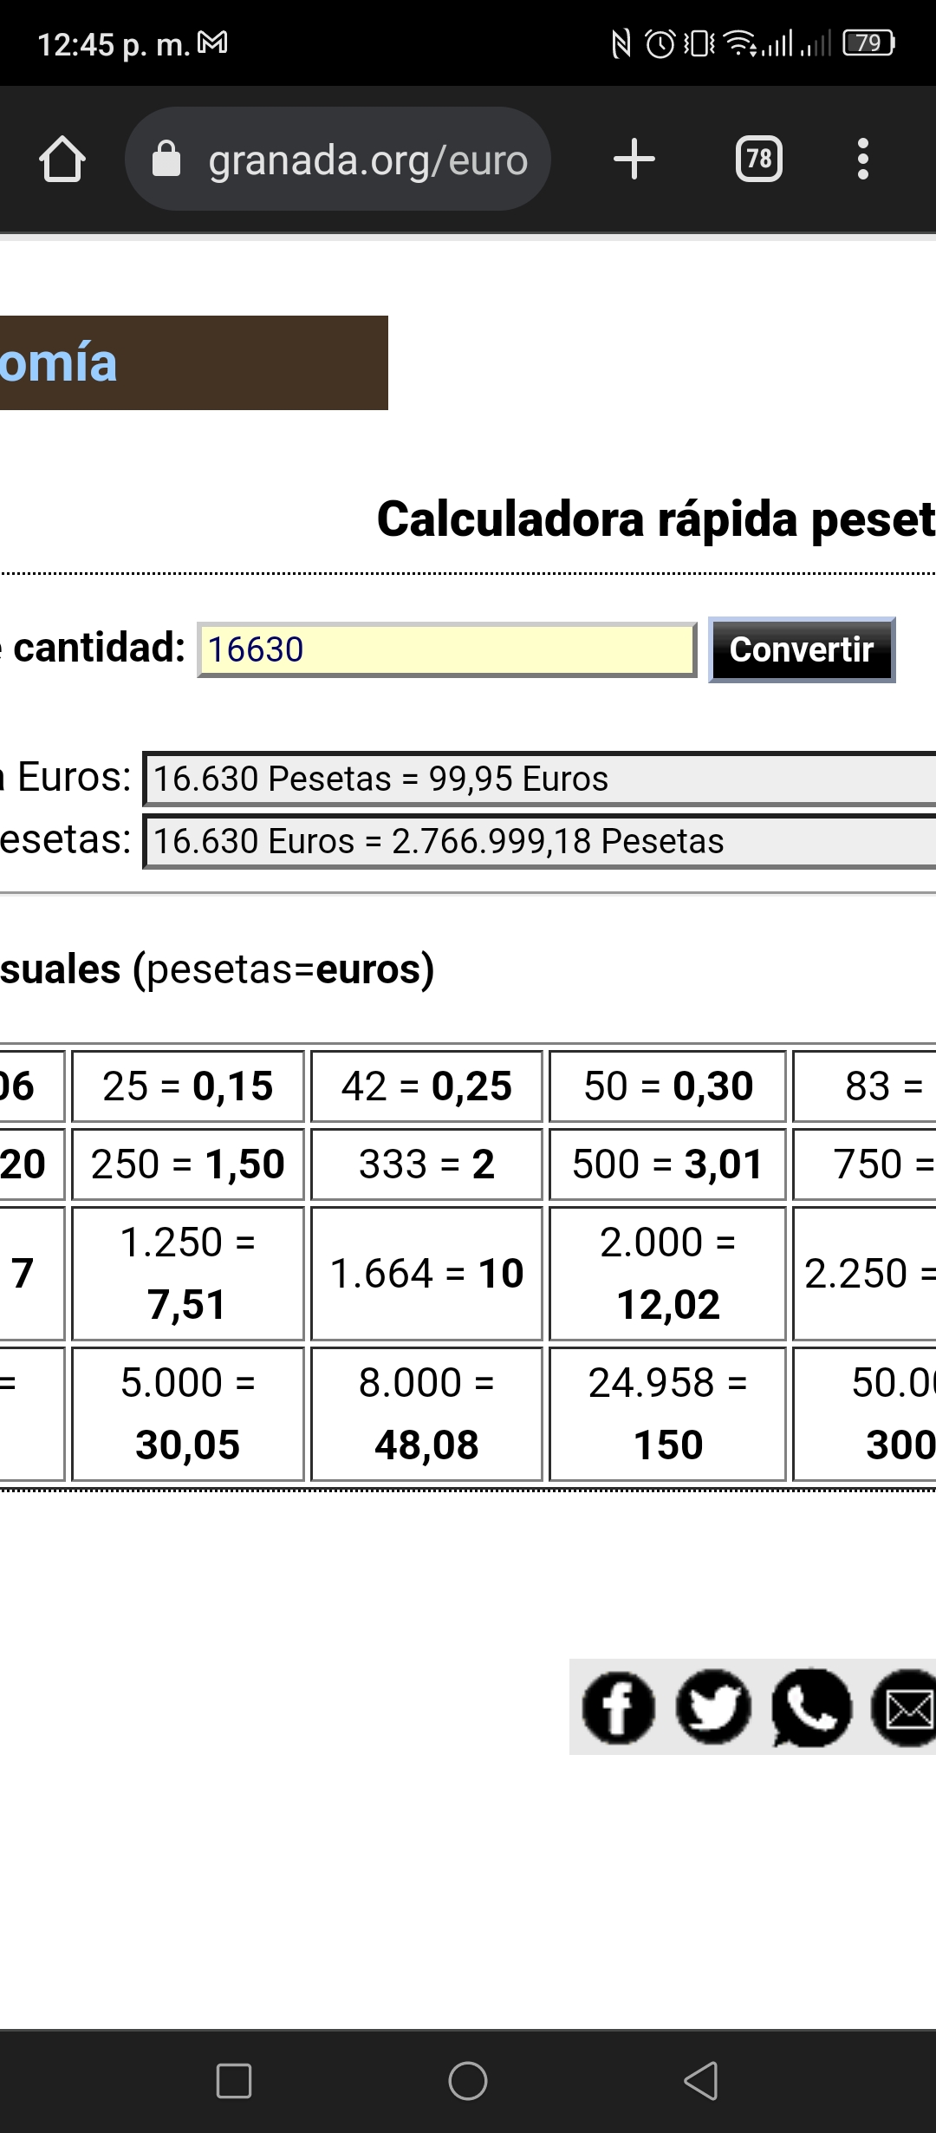936x2133 pixels.
Task: Share page on Facebook
Action: (x=618, y=1707)
